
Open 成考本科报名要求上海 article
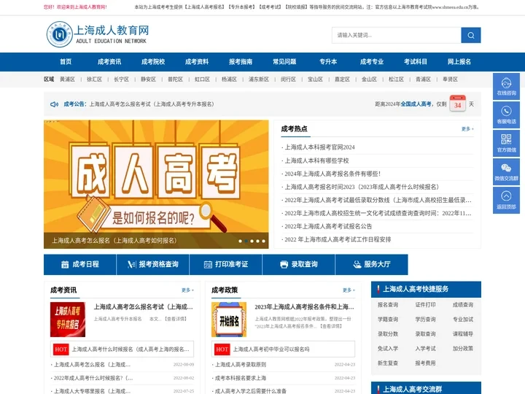coord(241,378)
